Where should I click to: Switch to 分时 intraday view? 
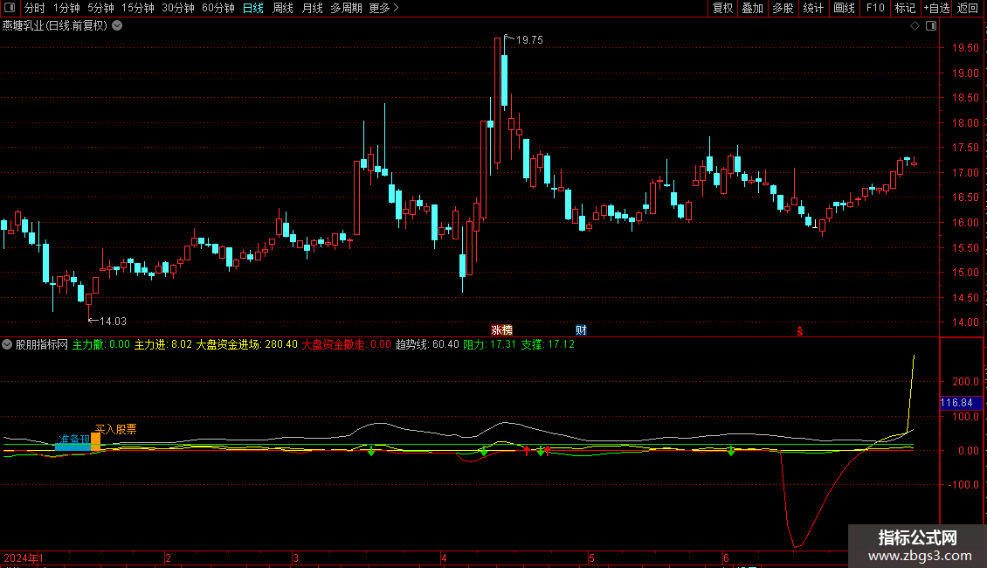pos(35,8)
